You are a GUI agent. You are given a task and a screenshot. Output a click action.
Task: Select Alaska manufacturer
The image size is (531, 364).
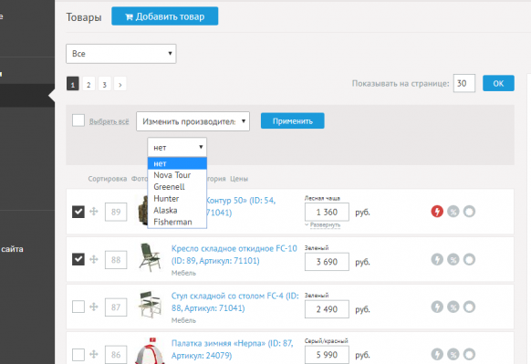pos(177,210)
